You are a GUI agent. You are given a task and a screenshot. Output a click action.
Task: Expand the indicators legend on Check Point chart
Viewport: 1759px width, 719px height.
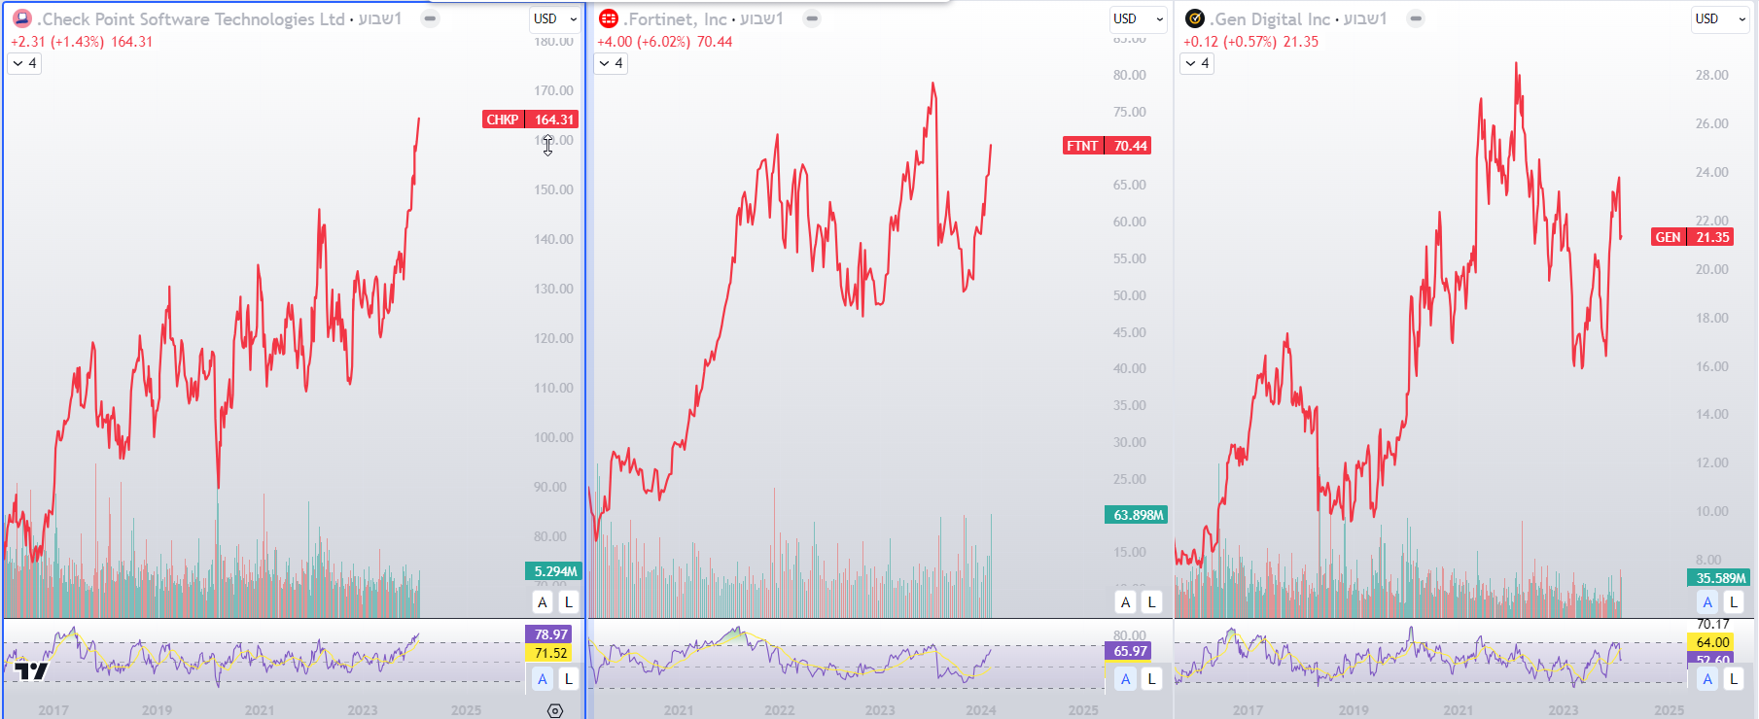[x=25, y=63]
